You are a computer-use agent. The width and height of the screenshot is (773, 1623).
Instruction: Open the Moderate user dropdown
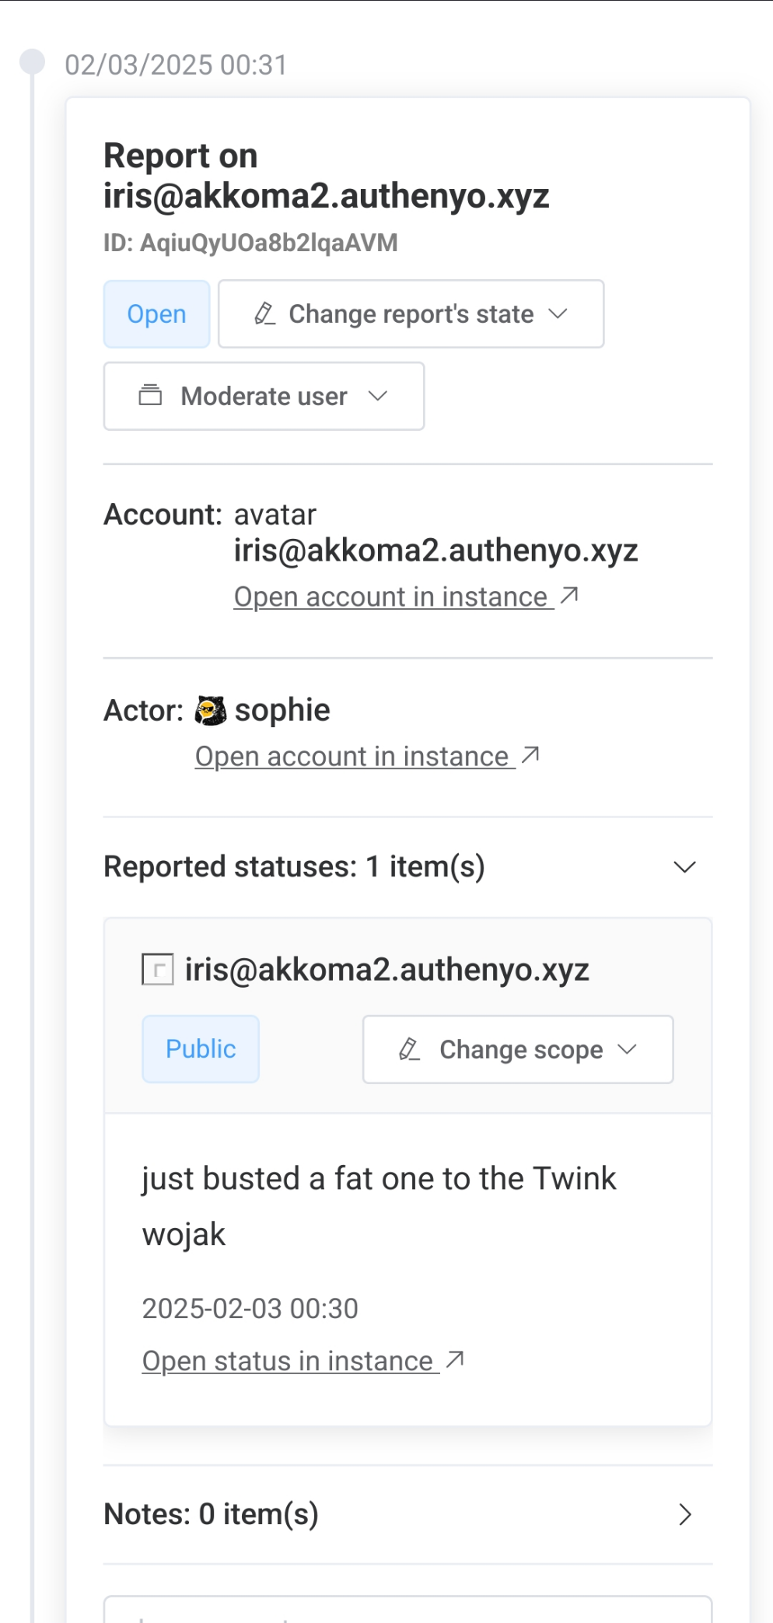pos(264,396)
